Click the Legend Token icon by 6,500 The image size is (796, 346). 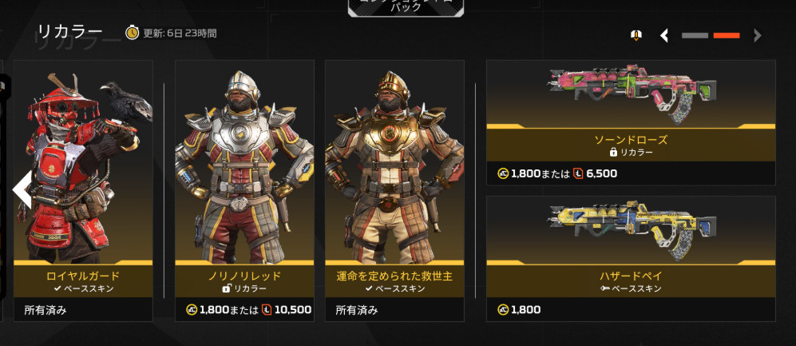click(x=578, y=173)
